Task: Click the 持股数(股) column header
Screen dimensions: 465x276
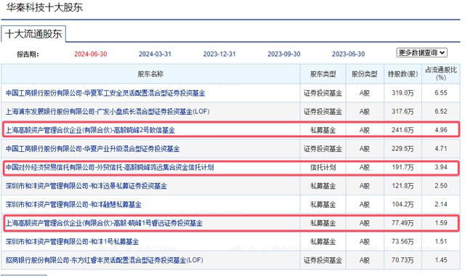Action: pos(403,74)
